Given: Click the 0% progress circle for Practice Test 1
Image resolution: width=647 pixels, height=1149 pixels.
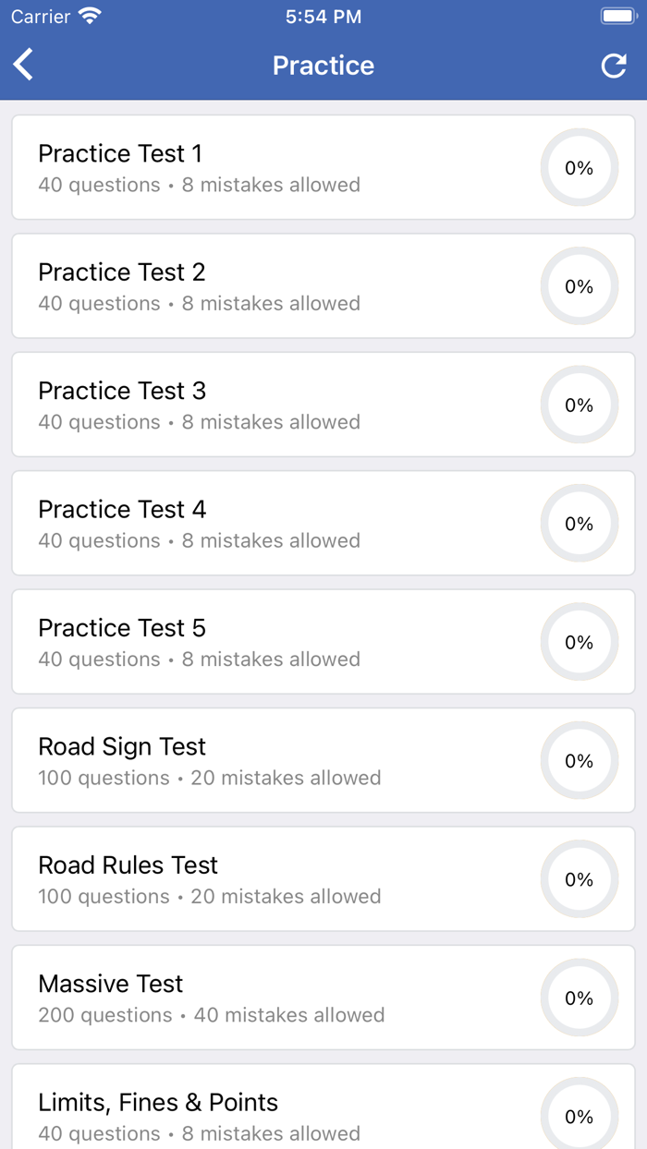Looking at the screenshot, I should click(x=579, y=167).
